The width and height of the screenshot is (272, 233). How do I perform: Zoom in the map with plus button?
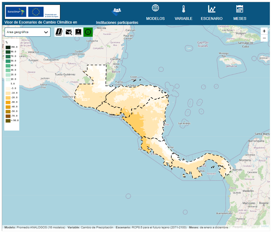[x=264, y=31]
